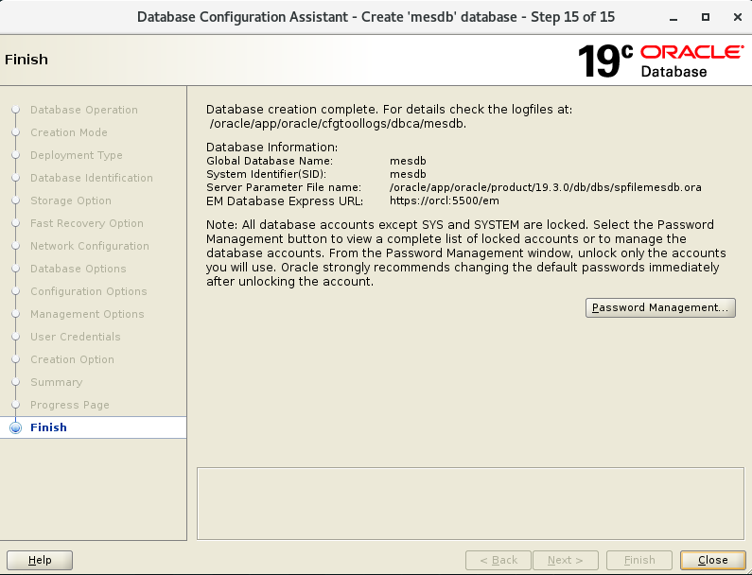The width and height of the screenshot is (752, 575).
Task: Click the Oracle 19c Database logo
Action: (659, 61)
